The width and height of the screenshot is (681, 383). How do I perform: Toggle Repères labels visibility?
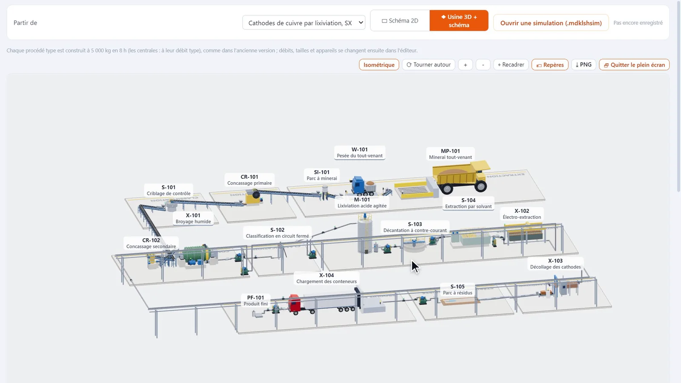550,65
